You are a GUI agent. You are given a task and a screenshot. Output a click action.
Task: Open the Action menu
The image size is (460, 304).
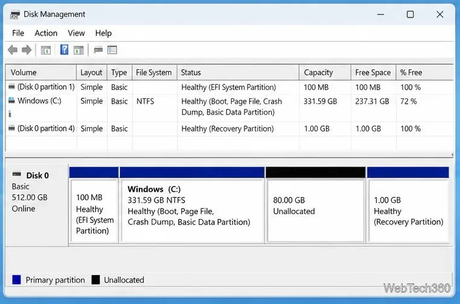pyautogui.click(x=46, y=33)
